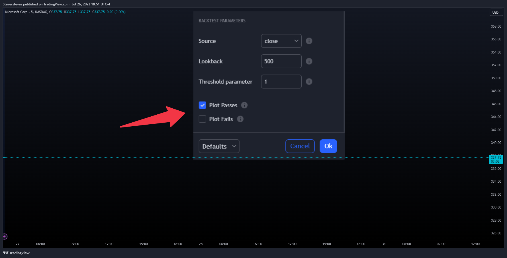Open the Defaults dropdown
The image size is (507, 258).
[x=219, y=146]
